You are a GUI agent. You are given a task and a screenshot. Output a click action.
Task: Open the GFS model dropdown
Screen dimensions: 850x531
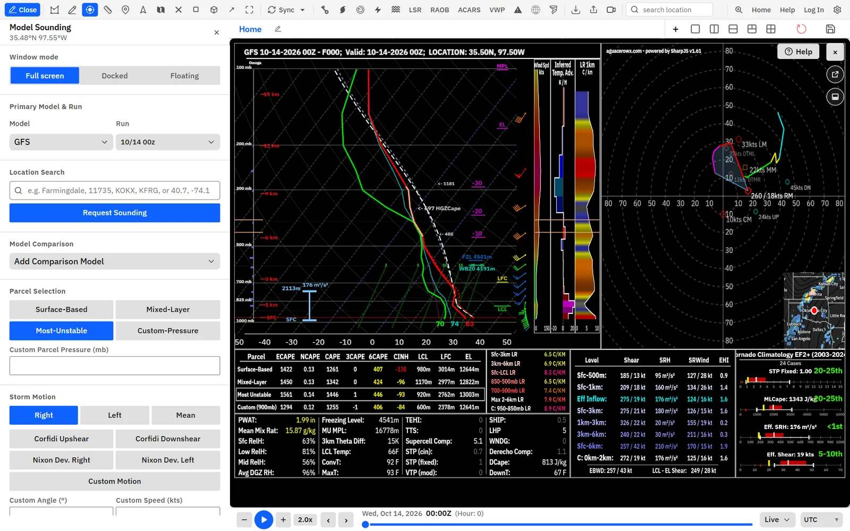61,142
